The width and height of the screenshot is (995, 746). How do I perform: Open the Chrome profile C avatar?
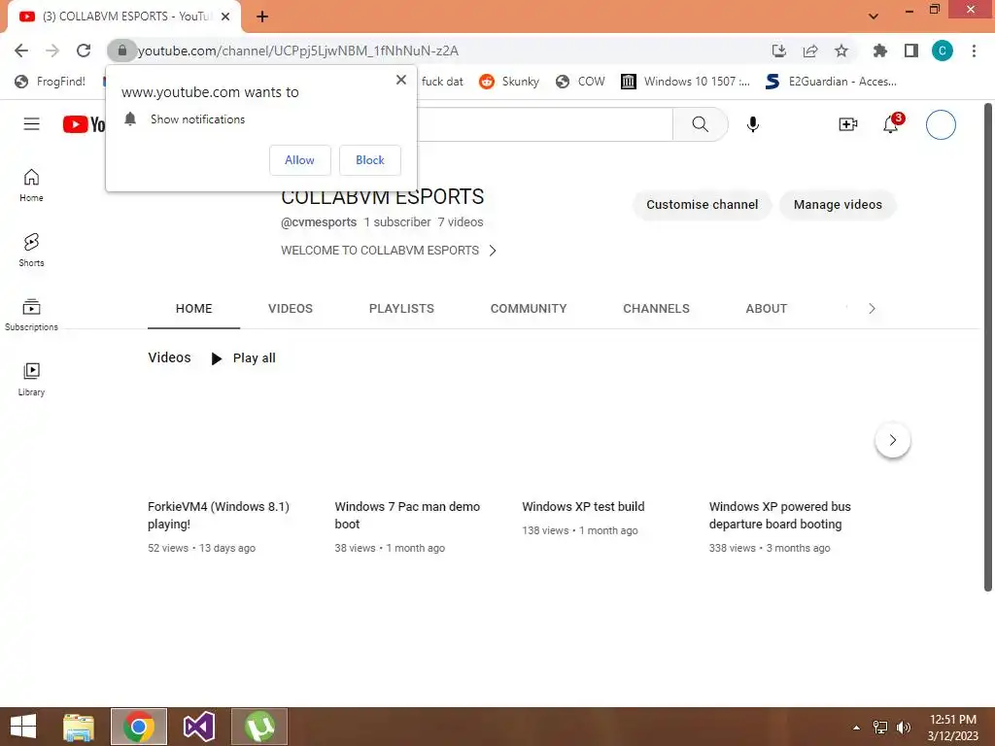point(943,51)
